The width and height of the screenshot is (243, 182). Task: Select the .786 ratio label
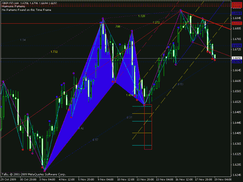point(118,27)
